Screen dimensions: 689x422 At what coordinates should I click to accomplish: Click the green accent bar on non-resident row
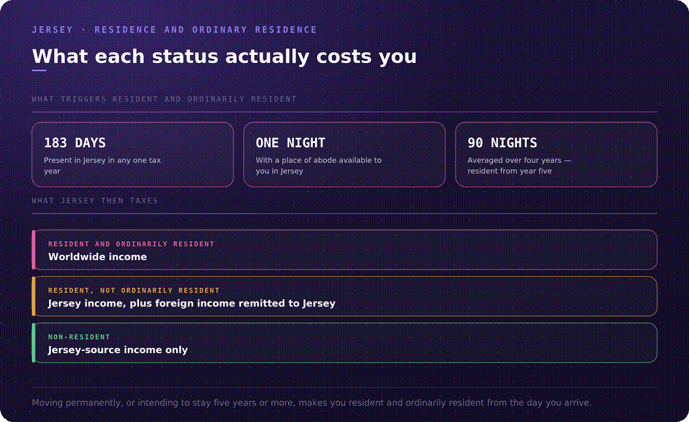click(34, 343)
